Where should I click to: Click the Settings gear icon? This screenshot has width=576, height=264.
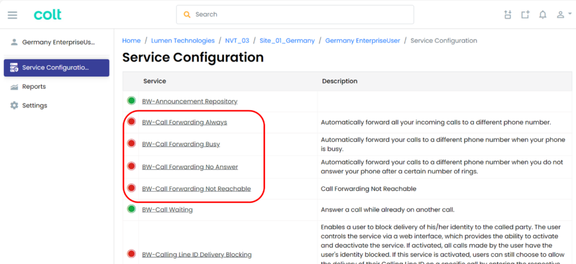tap(14, 106)
